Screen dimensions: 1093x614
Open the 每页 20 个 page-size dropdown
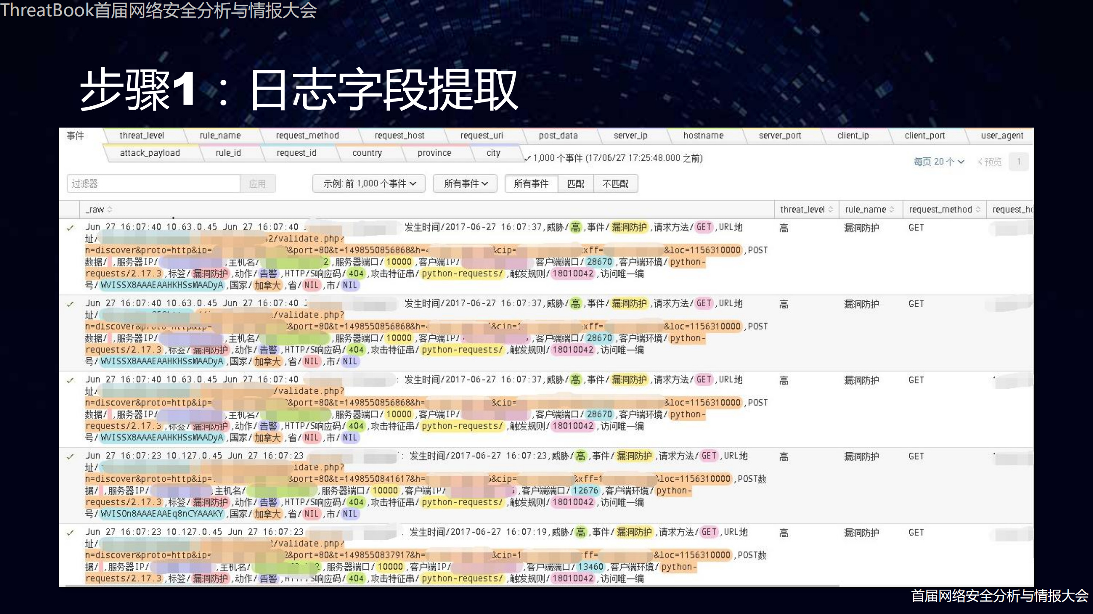939,162
